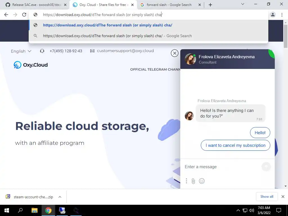Send the quick reply Hello!

pos(260,133)
